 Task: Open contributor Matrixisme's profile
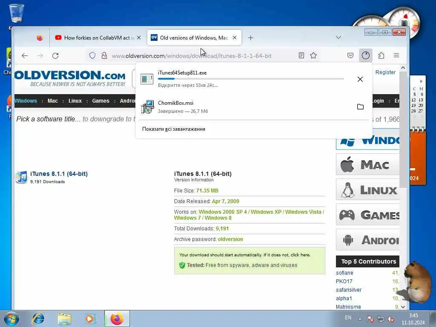point(348,307)
